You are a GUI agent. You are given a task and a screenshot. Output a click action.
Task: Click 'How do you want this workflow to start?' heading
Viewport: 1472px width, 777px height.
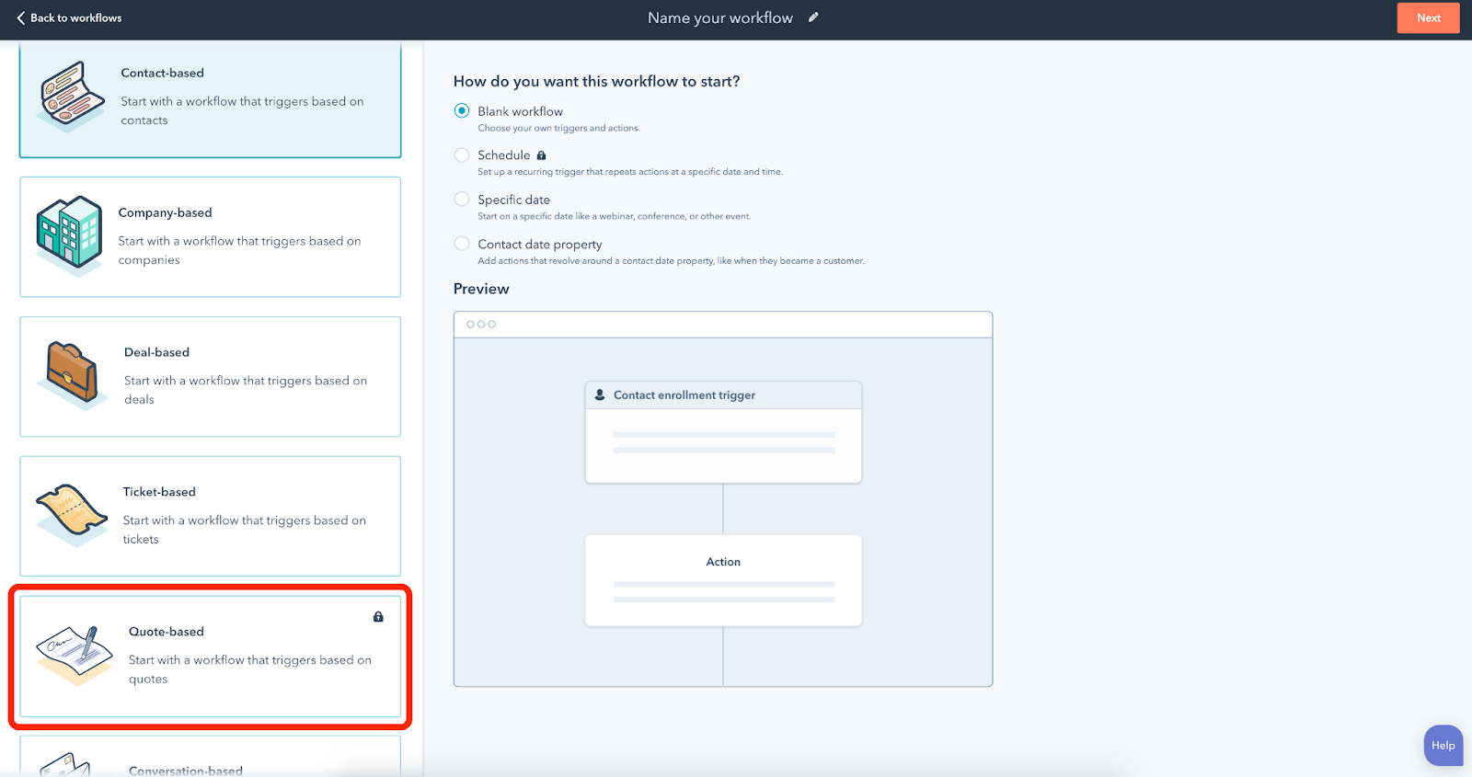pyautogui.click(x=597, y=82)
